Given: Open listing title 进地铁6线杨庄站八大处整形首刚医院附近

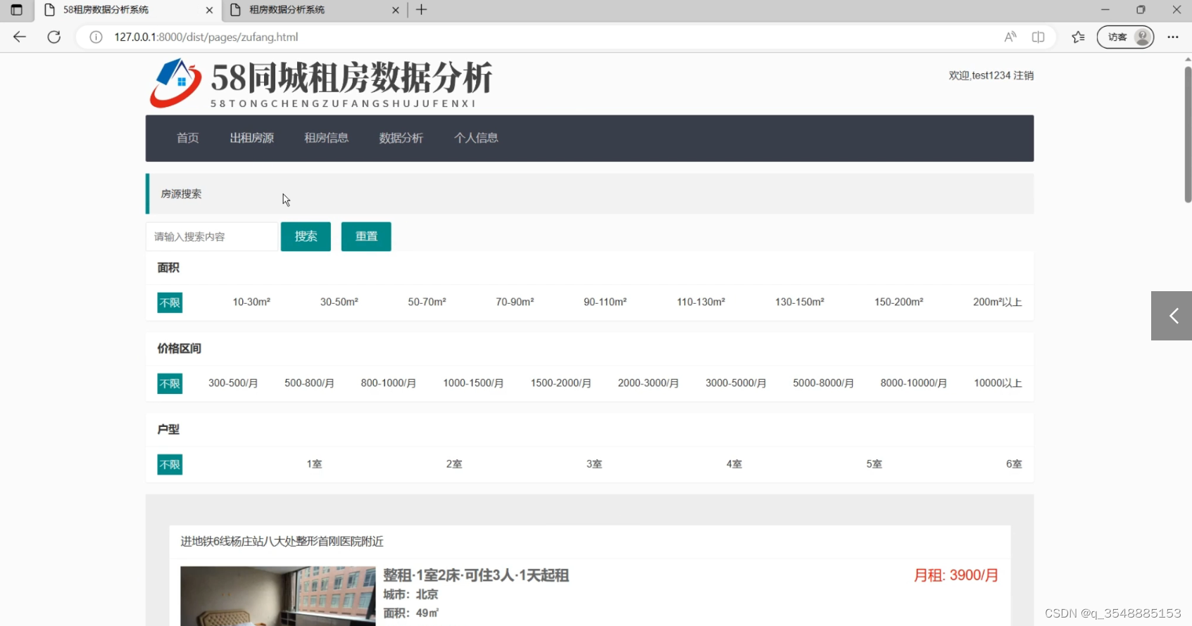Looking at the screenshot, I should pyautogui.click(x=282, y=542).
